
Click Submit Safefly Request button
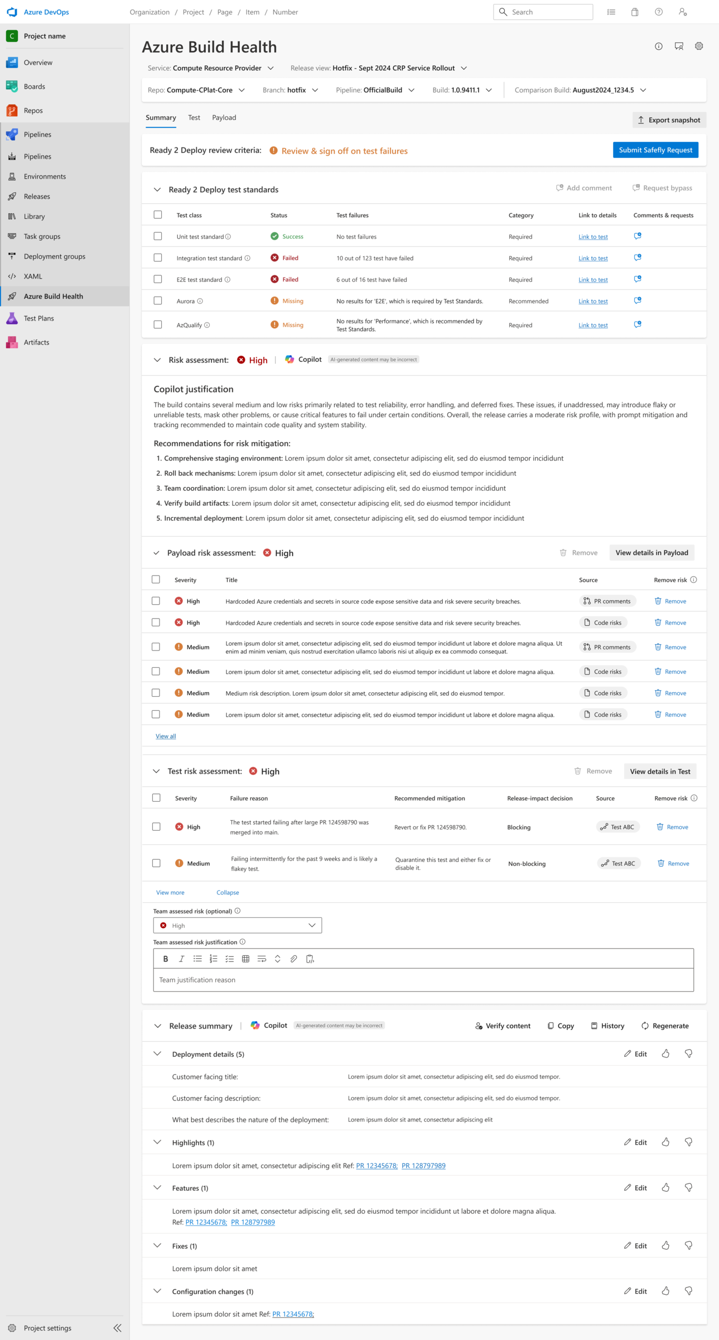pos(655,150)
